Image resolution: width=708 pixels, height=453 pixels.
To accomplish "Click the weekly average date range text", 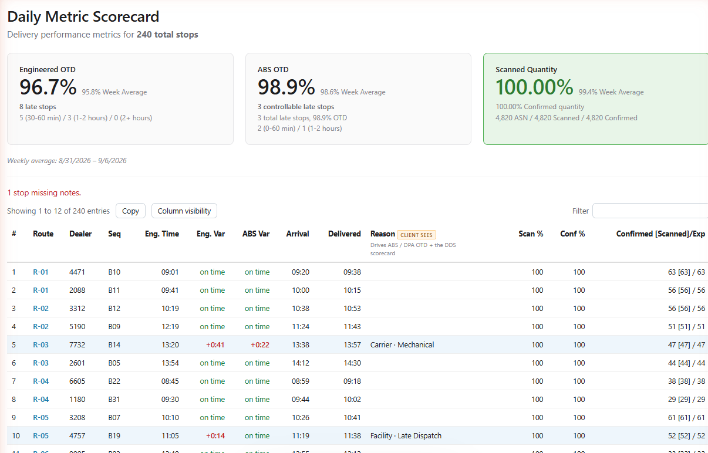I will click(67, 161).
